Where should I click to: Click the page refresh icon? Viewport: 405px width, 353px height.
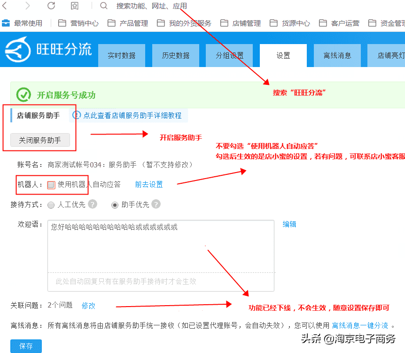[52, 7]
